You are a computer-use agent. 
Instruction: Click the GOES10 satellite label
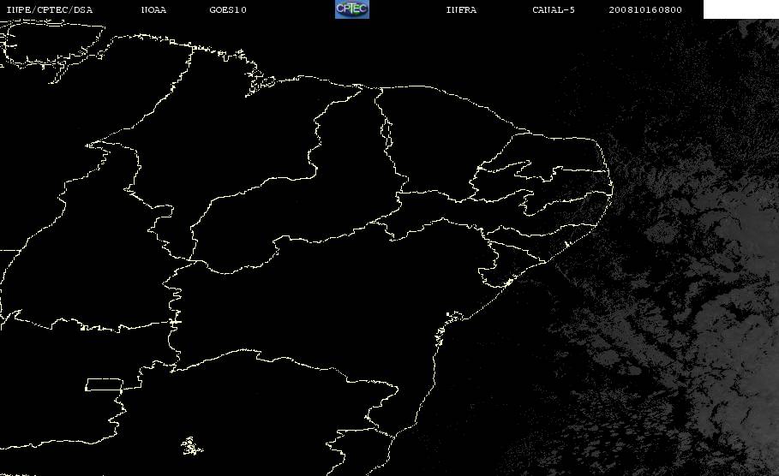tap(228, 9)
